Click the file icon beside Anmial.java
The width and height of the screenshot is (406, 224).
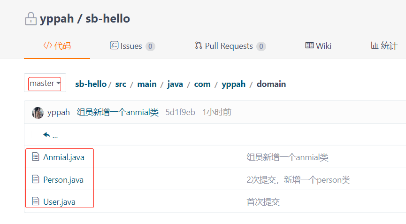[35, 157]
